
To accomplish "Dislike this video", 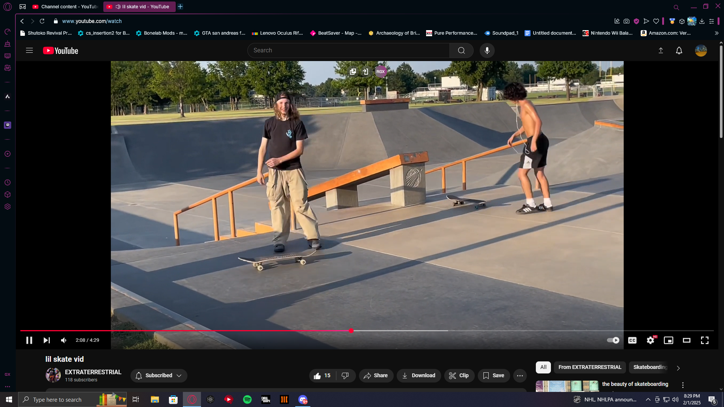I will click(x=345, y=375).
